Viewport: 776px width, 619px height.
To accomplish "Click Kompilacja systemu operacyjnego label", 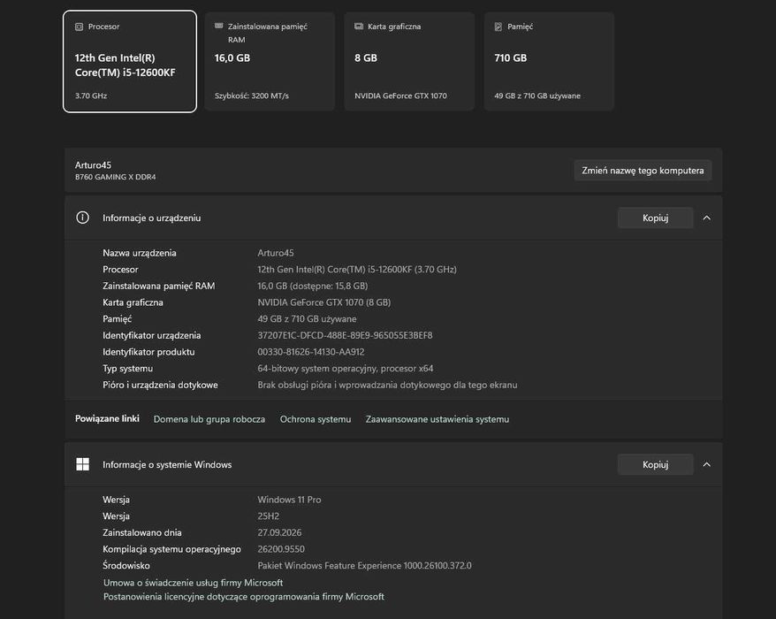I will click(x=171, y=548).
